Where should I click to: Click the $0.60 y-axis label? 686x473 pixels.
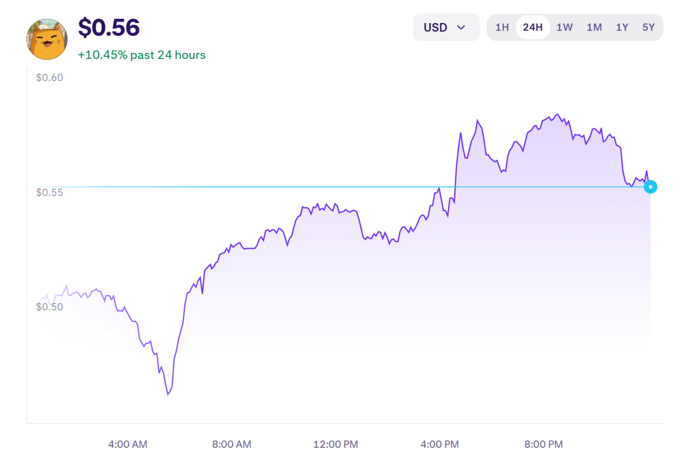click(x=49, y=78)
